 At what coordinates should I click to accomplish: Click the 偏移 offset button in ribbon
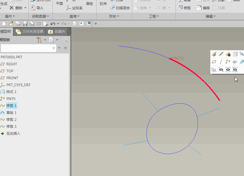click(203, 8)
